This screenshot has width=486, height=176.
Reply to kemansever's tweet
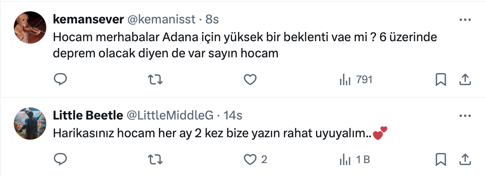click(60, 80)
